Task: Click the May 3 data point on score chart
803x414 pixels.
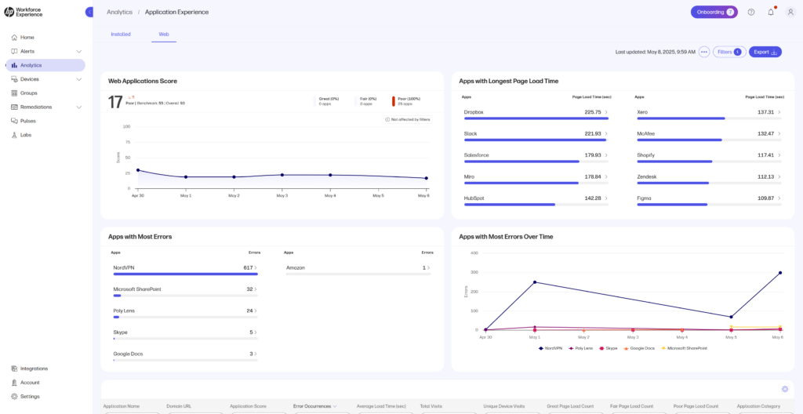Action: 282,175
